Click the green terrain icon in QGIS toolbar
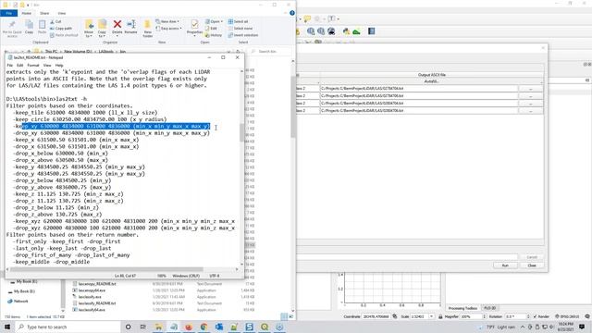This screenshot has width=592, height=333. point(356,31)
